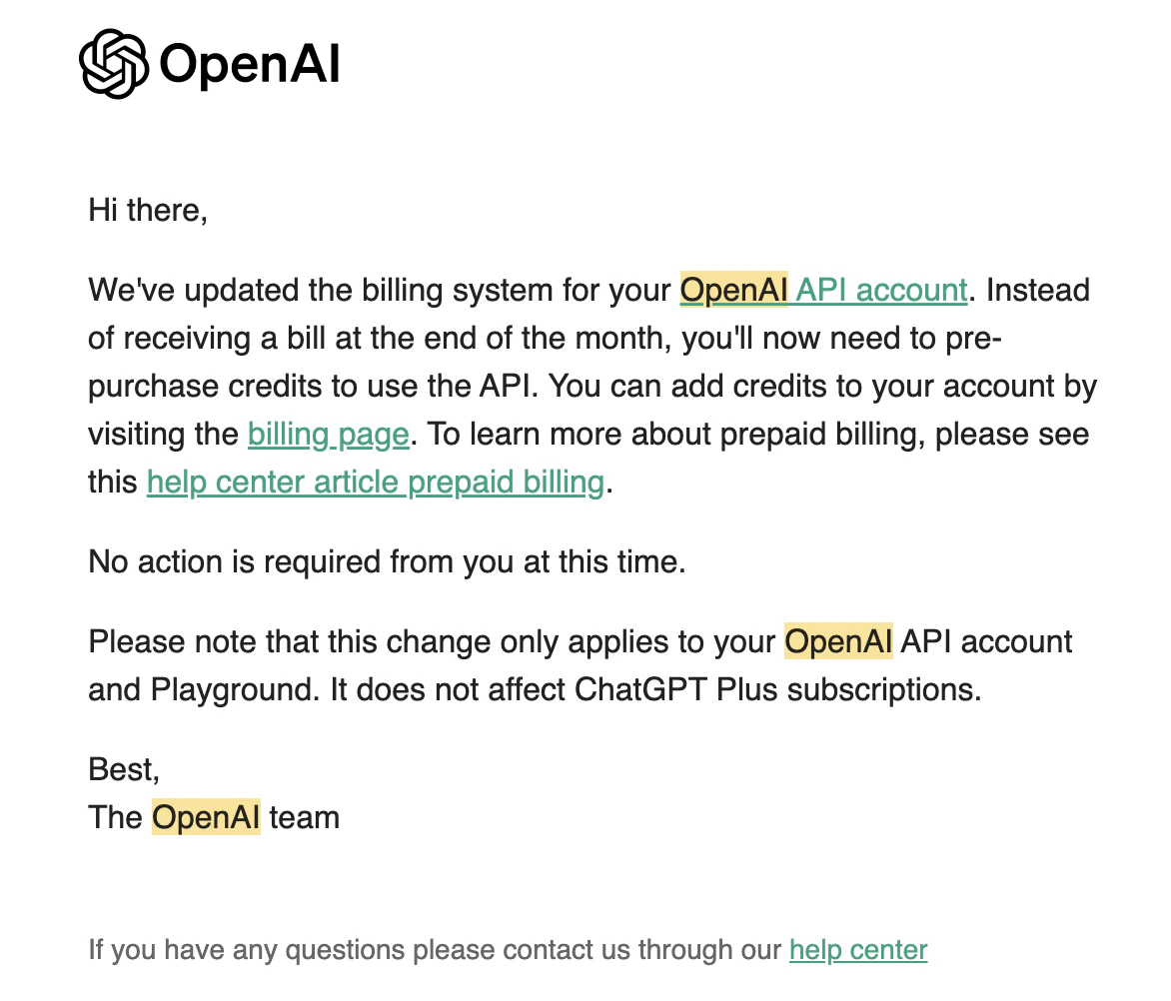Click the 'Hi there,' greeting text
Viewport: 1171px width, 1001px height.
point(148,211)
